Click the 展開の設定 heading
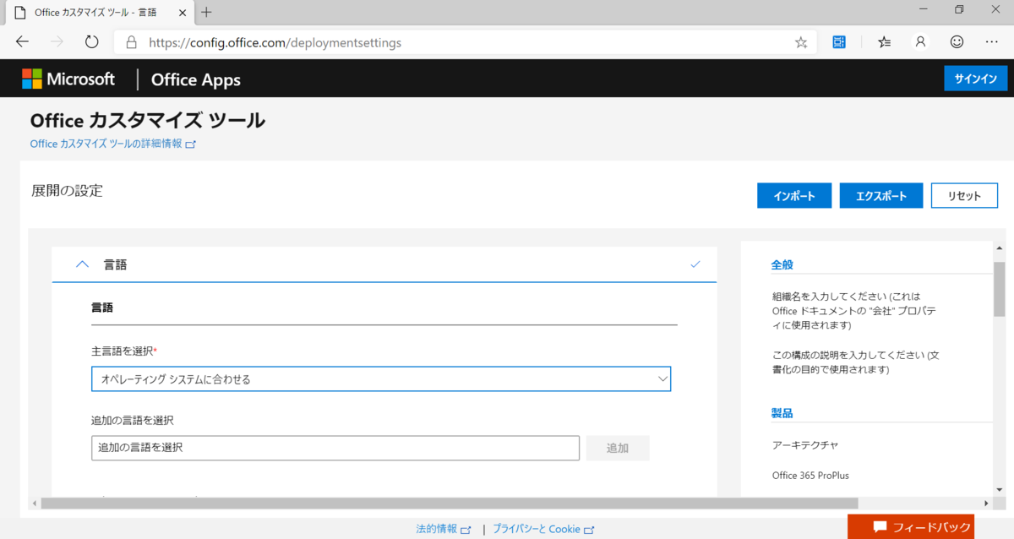The height and width of the screenshot is (539, 1014). [x=67, y=191]
